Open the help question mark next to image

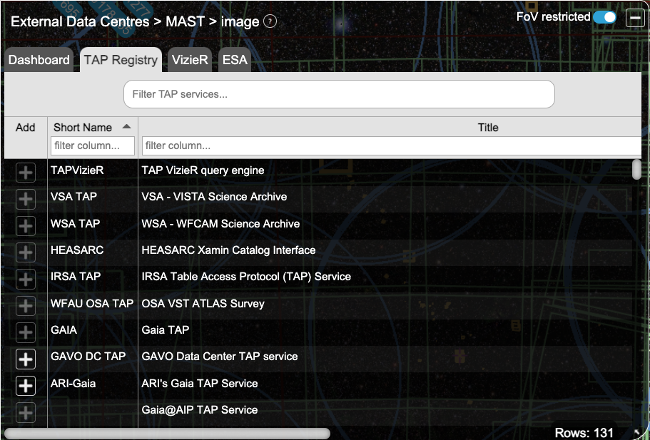[270, 21]
